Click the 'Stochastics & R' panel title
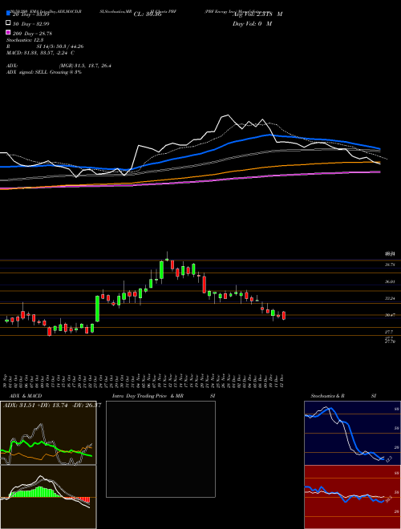The height and width of the screenshot is (529, 401). tap(327, 396)
